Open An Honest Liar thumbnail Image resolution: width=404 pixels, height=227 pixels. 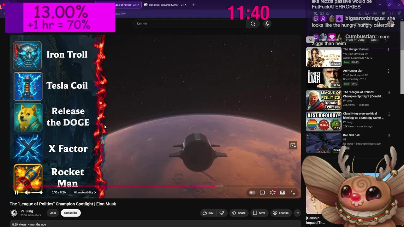(x=324, y=78)
